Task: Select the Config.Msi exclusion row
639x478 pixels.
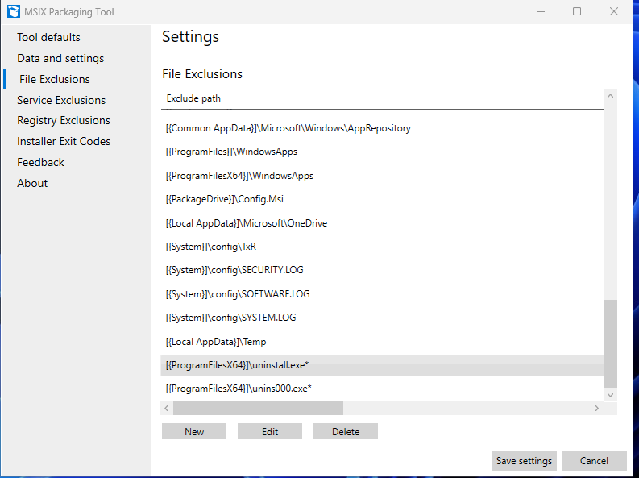Action: (x=382, y=199)
